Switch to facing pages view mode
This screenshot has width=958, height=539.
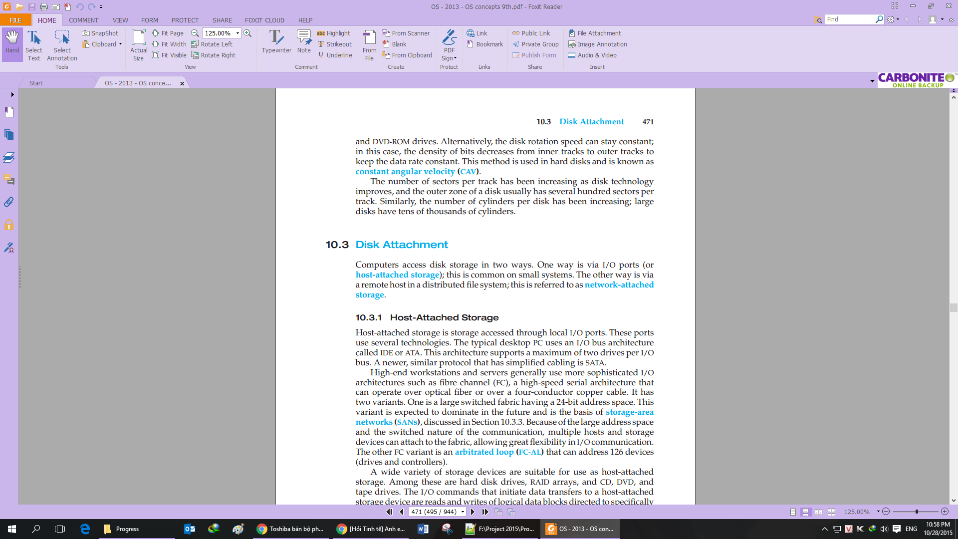pyautogui.click(x=818, y=512)
